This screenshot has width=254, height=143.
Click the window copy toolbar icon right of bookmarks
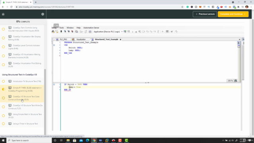coord(77,32)
